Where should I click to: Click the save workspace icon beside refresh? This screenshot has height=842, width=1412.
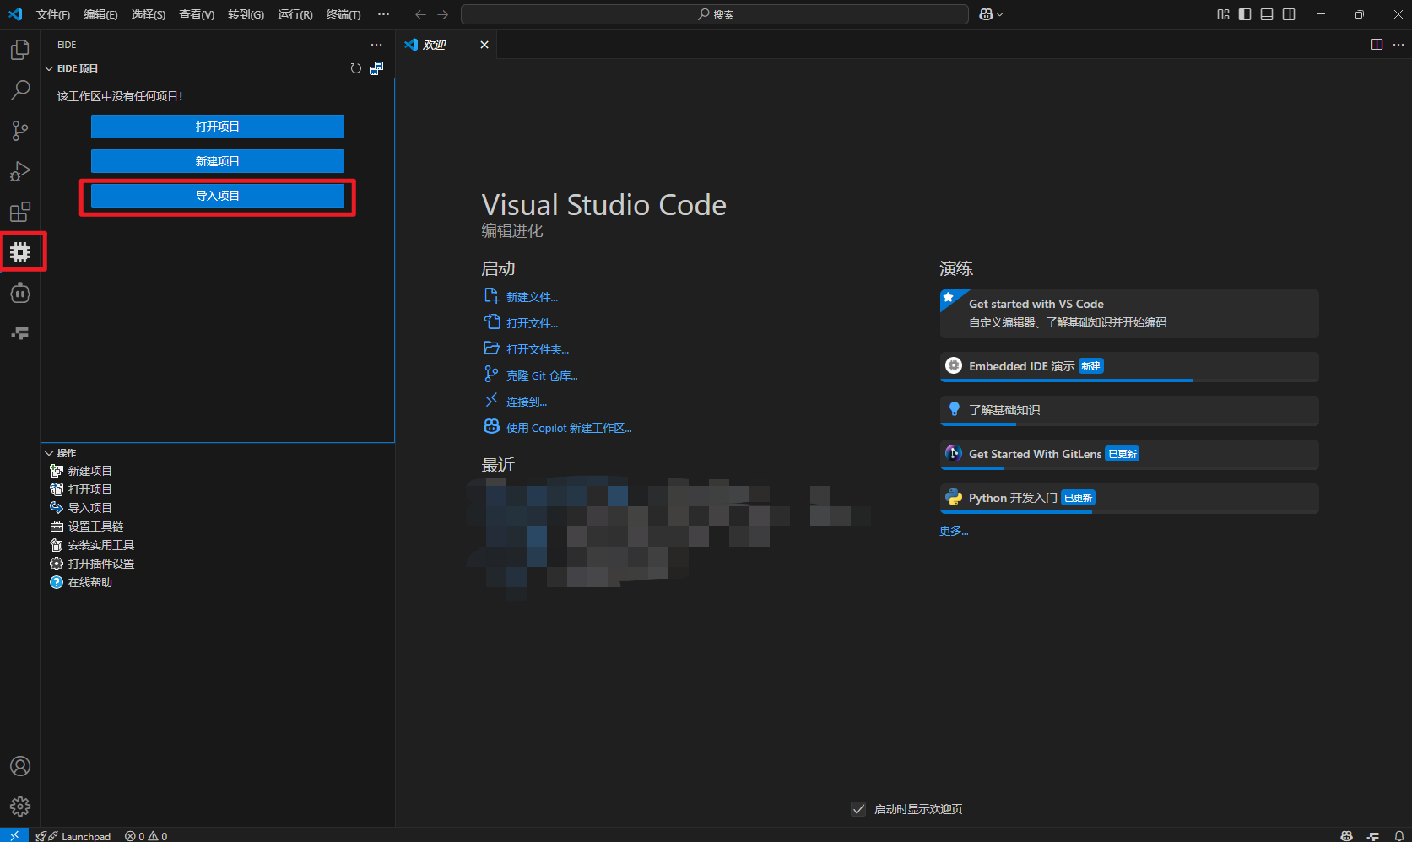coord(376,68)
